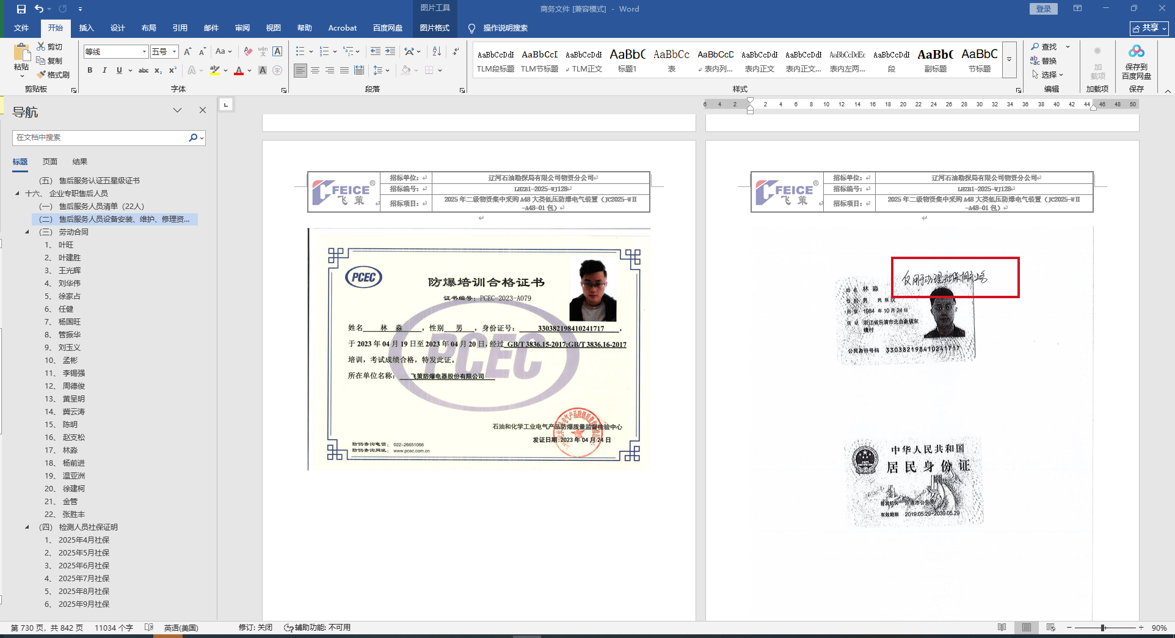
Task: Adjust the zoom slider in the status bar
Action: point(1104,628)
